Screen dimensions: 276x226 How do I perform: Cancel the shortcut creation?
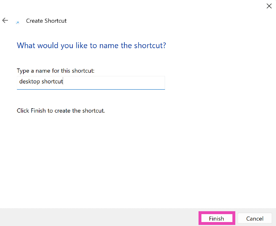[x=254, y=218]
